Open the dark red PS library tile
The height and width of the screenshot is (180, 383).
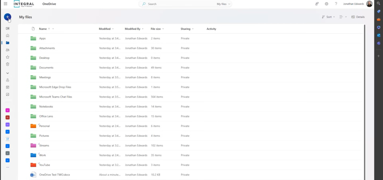point(7,117)
